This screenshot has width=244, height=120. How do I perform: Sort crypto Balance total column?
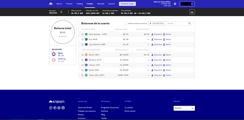[x=122, y=50]
